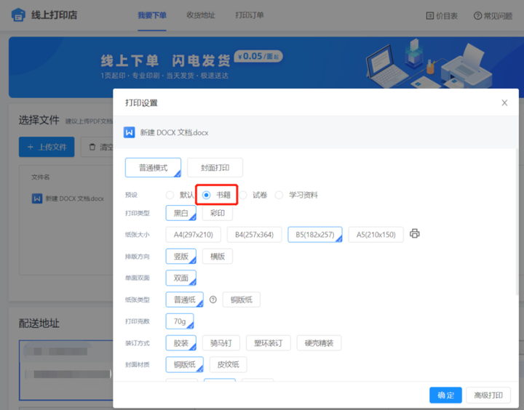Click the dialog vertical scrollbar
This screenshot has width=524, height=410.
click(517, 222)
